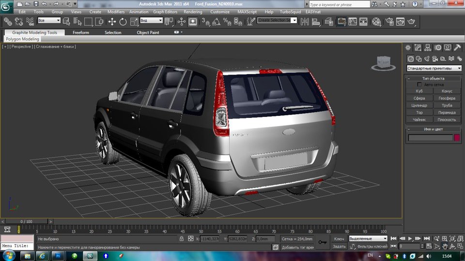This screenshot has width=465, height=261.
Task: Click Render Production teapot icon
Action: [411, 21]
